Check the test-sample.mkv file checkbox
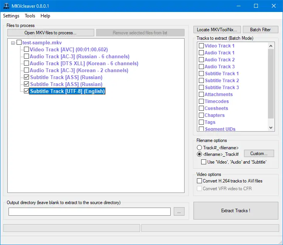The image size is (283, 245). pos(19,42)
